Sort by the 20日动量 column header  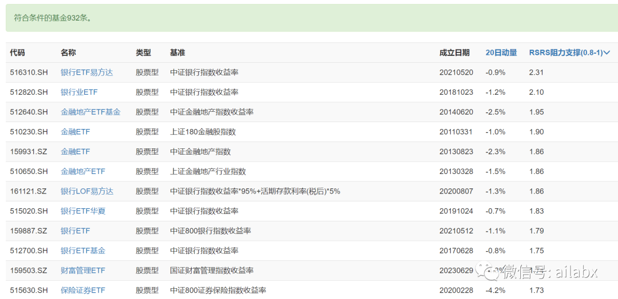point(501,52)
